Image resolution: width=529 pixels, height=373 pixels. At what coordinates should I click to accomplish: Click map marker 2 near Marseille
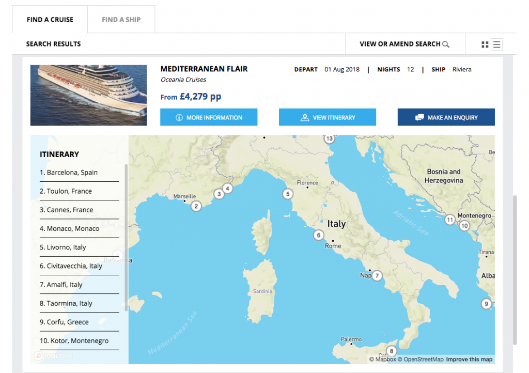click(x=196, y=206)
